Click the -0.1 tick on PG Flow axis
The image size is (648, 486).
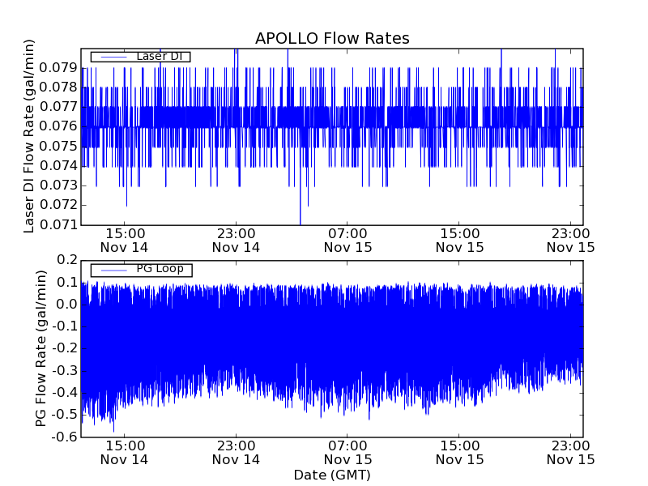(65, 326)
